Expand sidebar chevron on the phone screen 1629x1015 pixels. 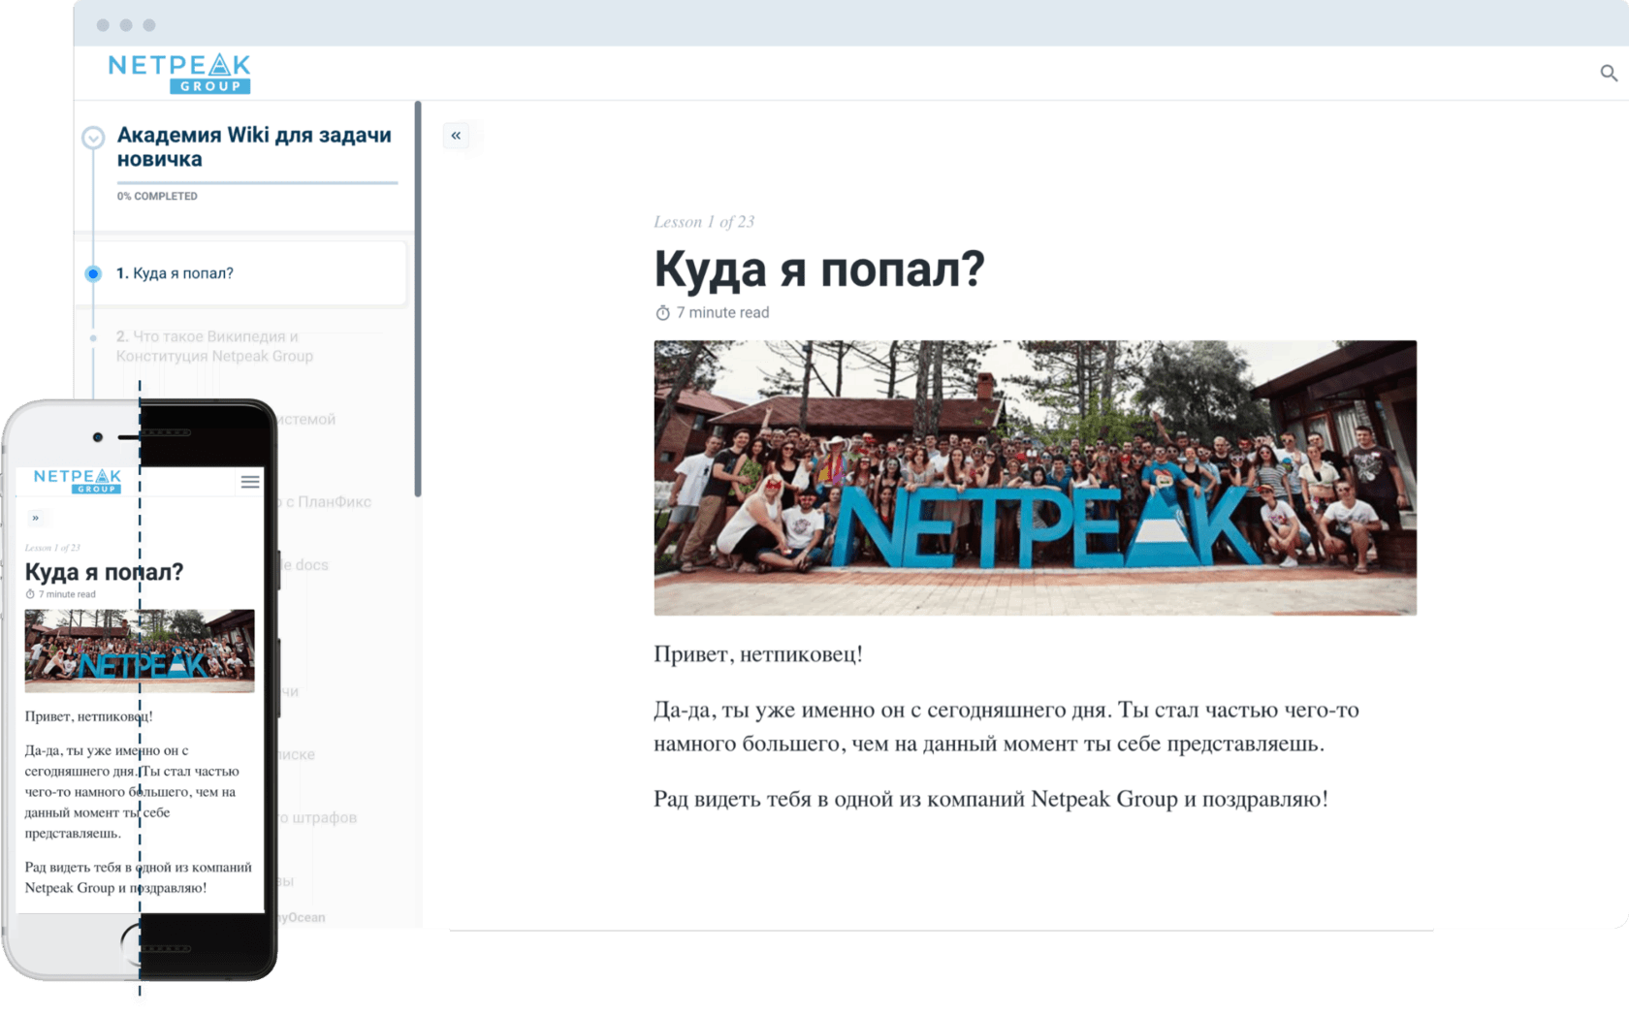(36, 518)
